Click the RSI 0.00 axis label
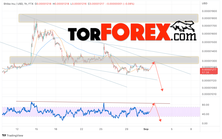The height and width of the screenshot is (139, 222). pyautogui.click(x=205, y=123)
